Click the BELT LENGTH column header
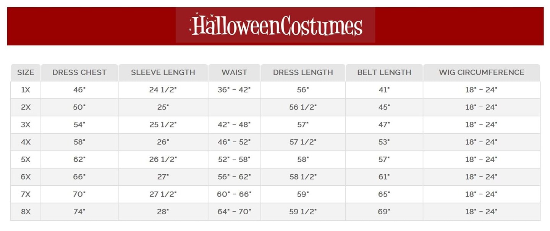 [x=384, y=72]
